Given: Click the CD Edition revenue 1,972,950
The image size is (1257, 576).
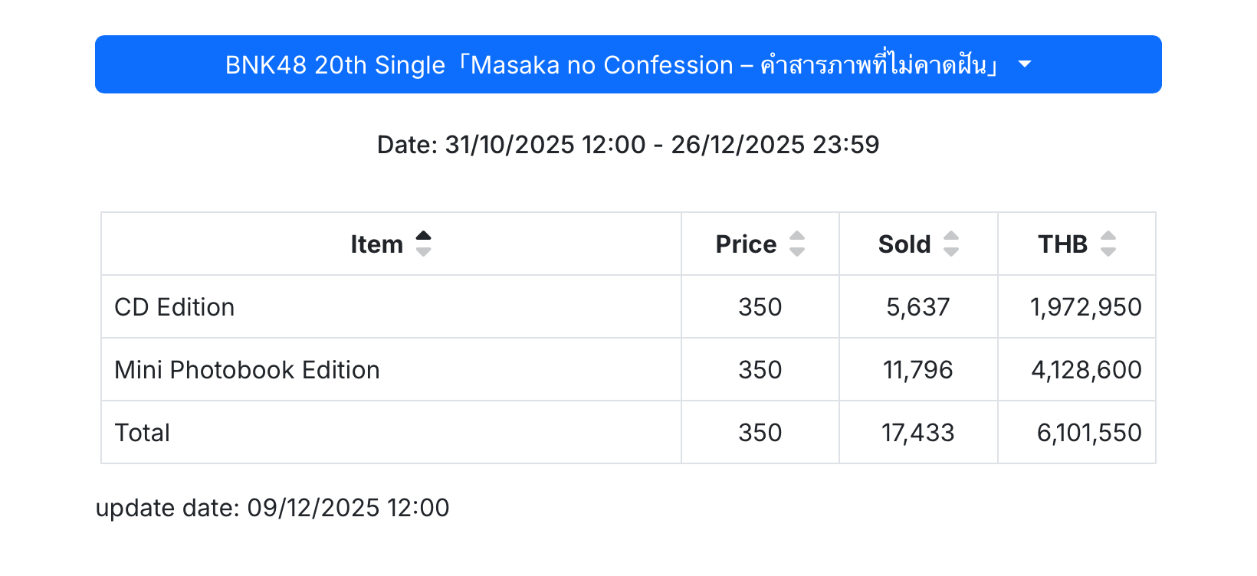Looking at the screenshot, I should click(1086, 307).
